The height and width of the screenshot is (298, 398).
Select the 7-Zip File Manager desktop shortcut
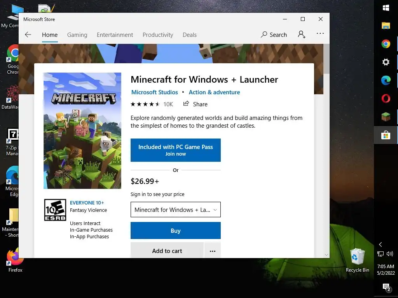(12, 142)
